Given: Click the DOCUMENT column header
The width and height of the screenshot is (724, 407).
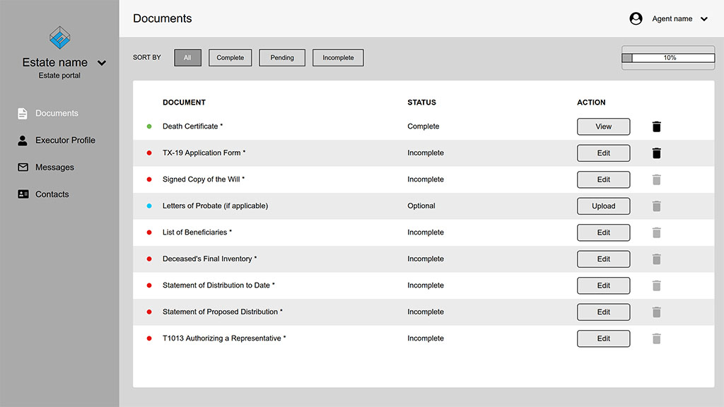Looking at the screenshot, I should tap(184, 102).
